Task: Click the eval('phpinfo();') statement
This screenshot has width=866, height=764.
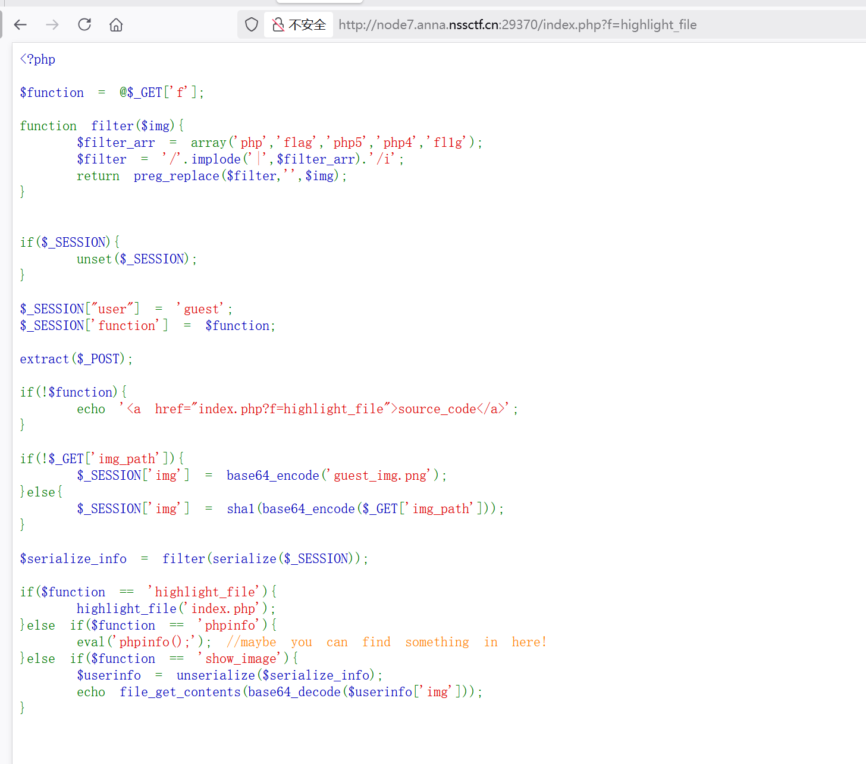Action: 144,642
